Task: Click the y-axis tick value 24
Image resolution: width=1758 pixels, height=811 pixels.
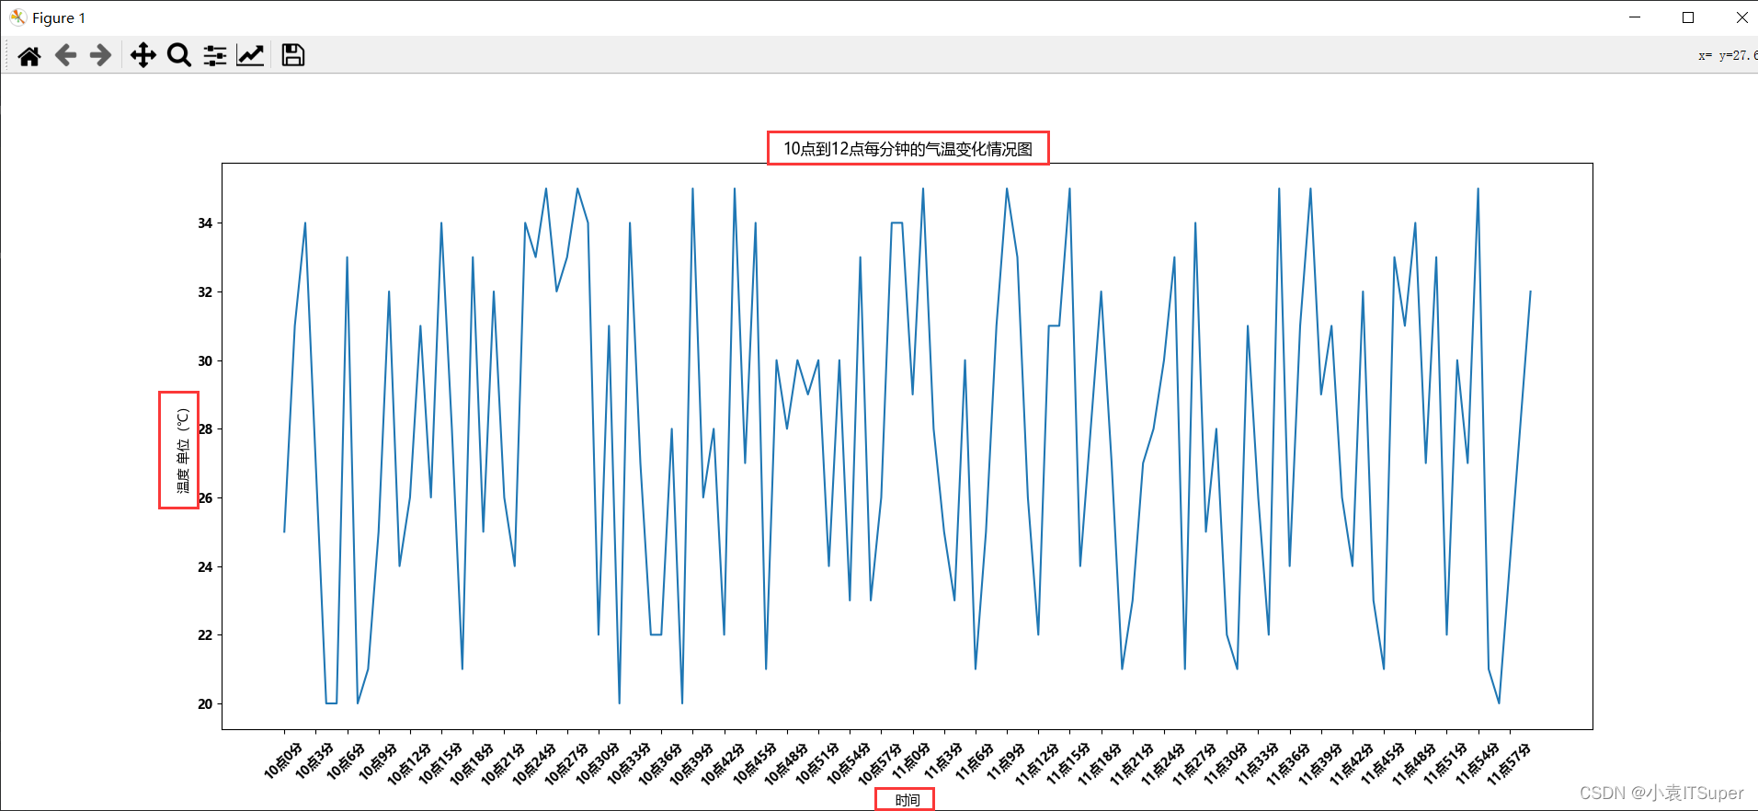Action: pyautogui.click(x=205, y=567)
